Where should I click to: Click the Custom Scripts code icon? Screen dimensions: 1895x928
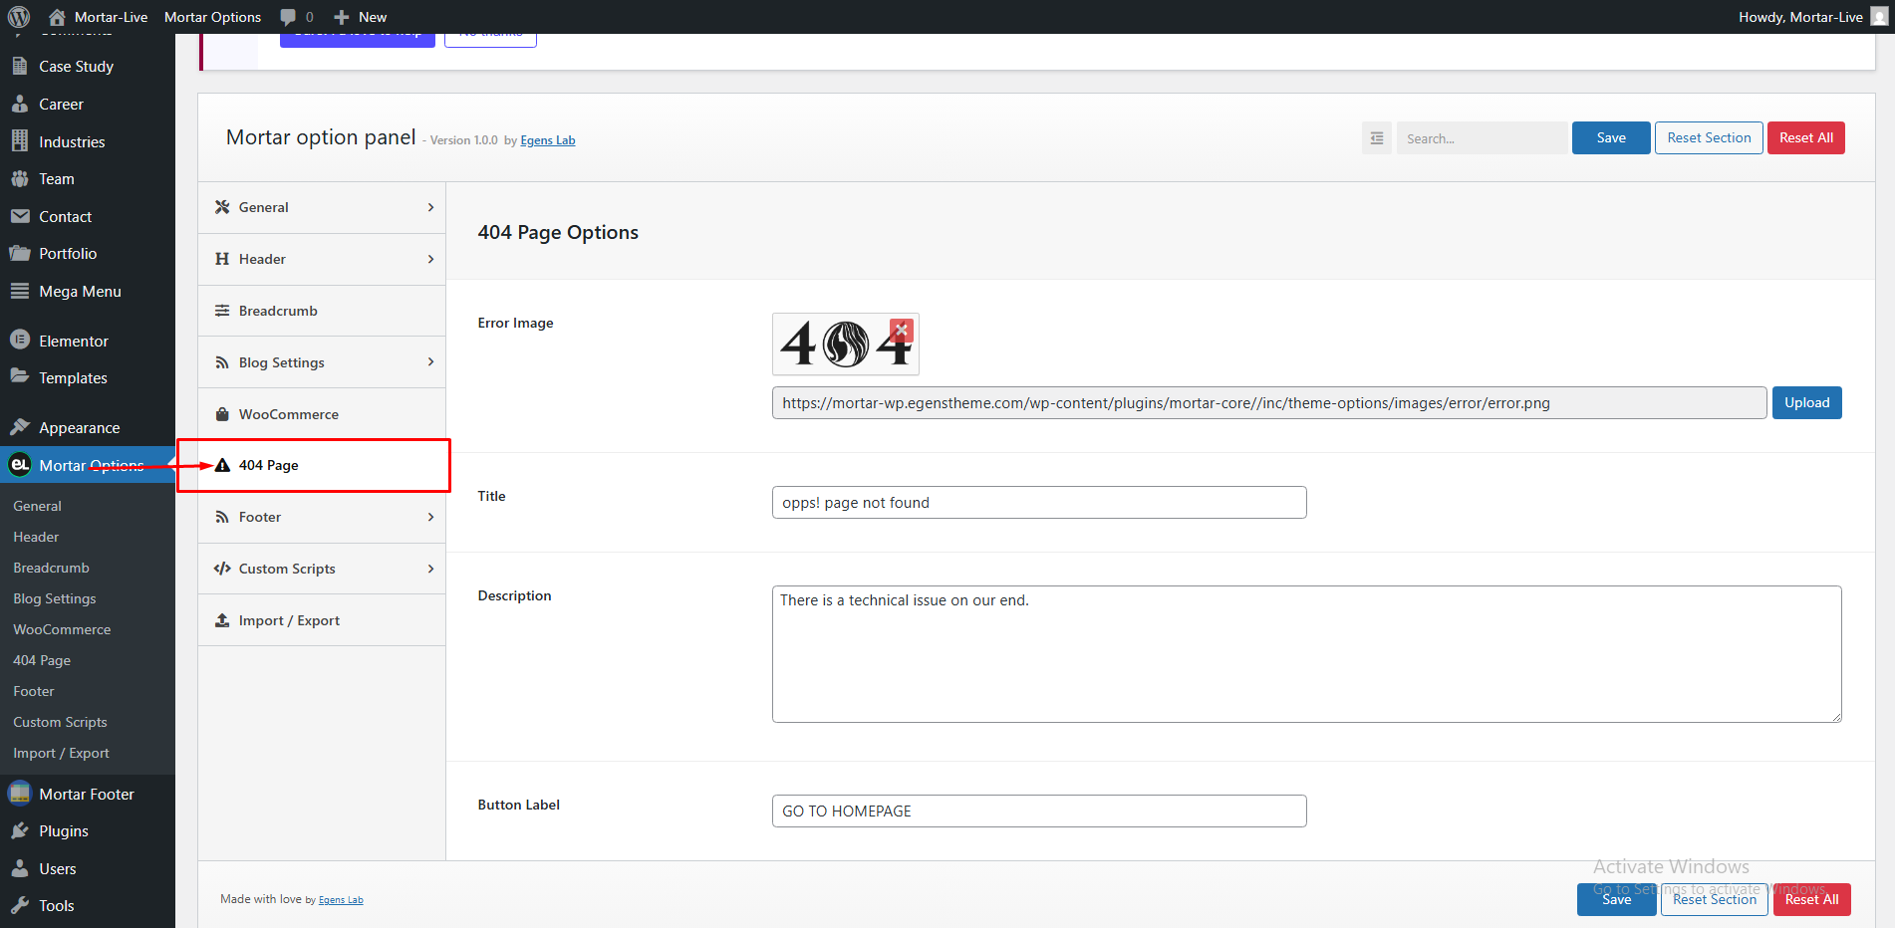[x=222, y=569]
